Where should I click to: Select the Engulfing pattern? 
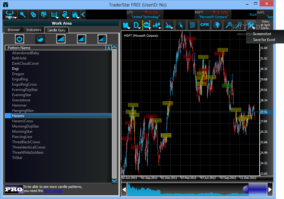click(58, 79)
